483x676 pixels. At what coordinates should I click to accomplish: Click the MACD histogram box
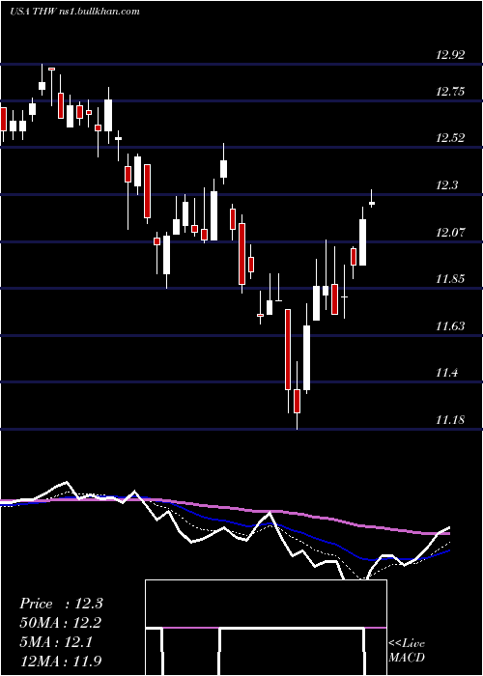point(266,628)
